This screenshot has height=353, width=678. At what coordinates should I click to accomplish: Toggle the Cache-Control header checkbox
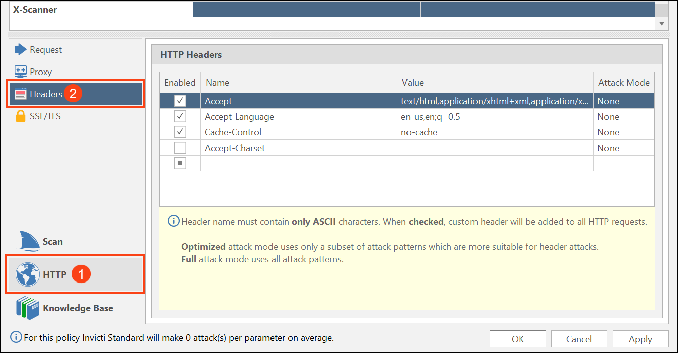tap(180, 132)
